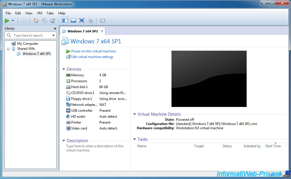This screenshot has height=179, width=291.
Task: Open the snapshot manager toolbar icon
Action: point(53,21)
